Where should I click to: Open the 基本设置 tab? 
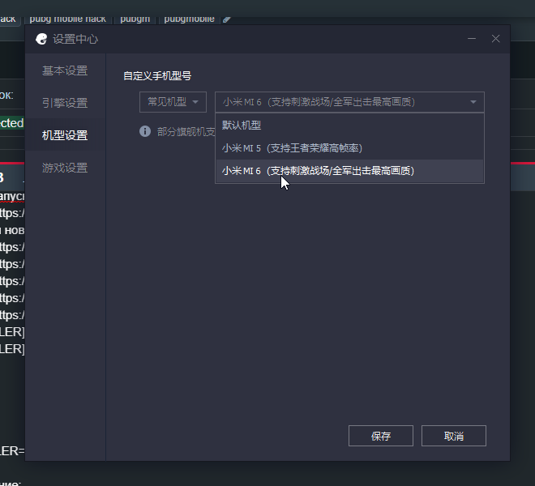tap(65, 70)
